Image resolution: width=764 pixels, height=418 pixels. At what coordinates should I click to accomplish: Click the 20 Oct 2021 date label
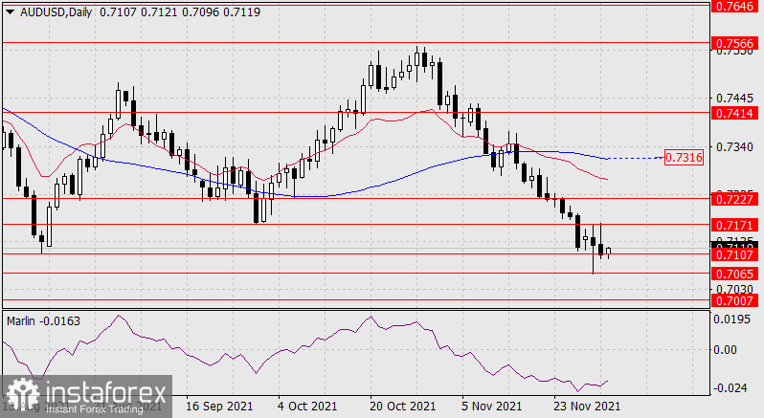coord(402,407)
